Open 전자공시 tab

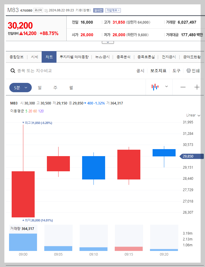click(169, 57)
